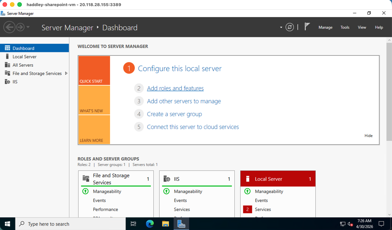Open Events in the IIS tile
Image resolution: width=392 pixels, height=230 pixels.
180,200
